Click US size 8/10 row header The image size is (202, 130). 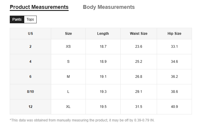(x=30, y=92)
